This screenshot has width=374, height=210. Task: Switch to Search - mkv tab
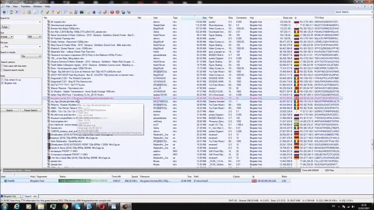[x=30, y=196]
